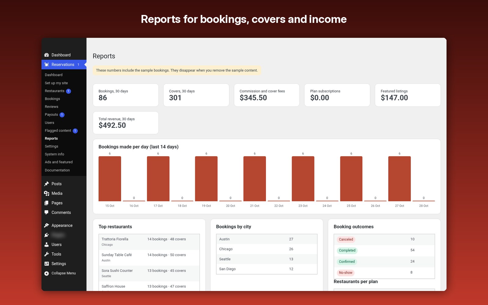Go to Ads and featured
The height and width of the screenshot is (305, 488).
59,162
